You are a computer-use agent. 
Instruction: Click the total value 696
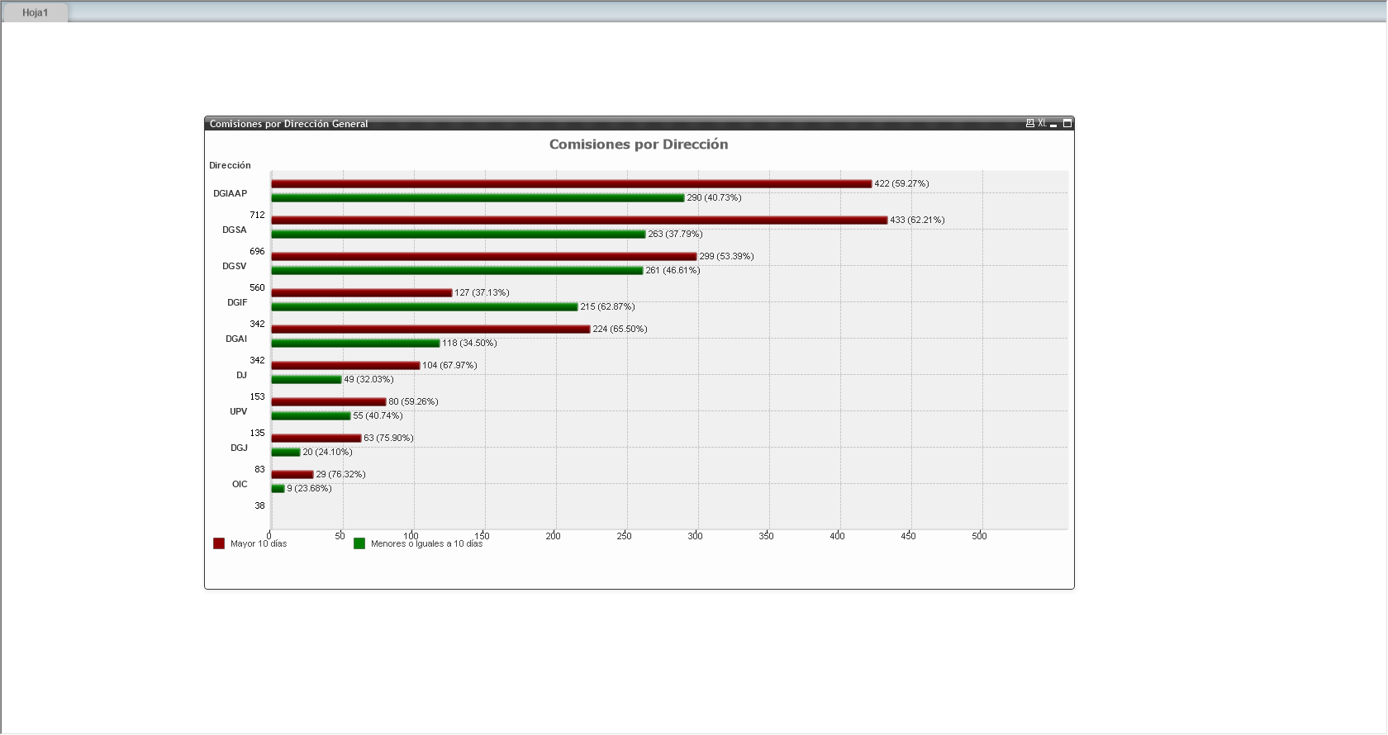click(257, 251)
